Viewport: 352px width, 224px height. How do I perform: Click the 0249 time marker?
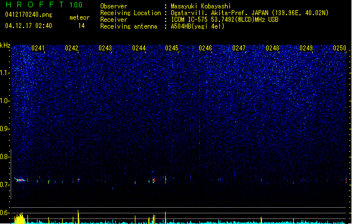click(306, 48)
